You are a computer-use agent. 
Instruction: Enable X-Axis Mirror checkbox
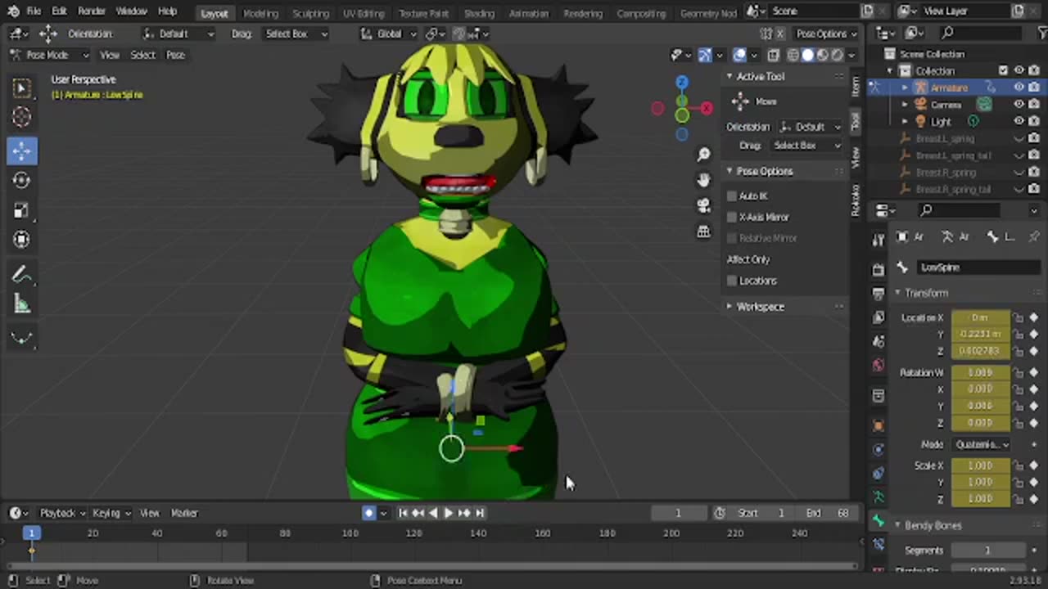pos(732,218)
